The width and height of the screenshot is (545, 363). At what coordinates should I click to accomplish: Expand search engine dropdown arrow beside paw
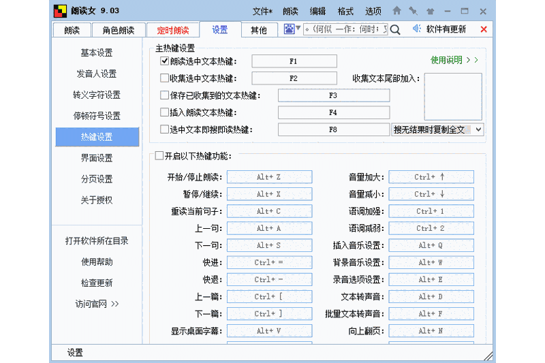pos(298,29)
